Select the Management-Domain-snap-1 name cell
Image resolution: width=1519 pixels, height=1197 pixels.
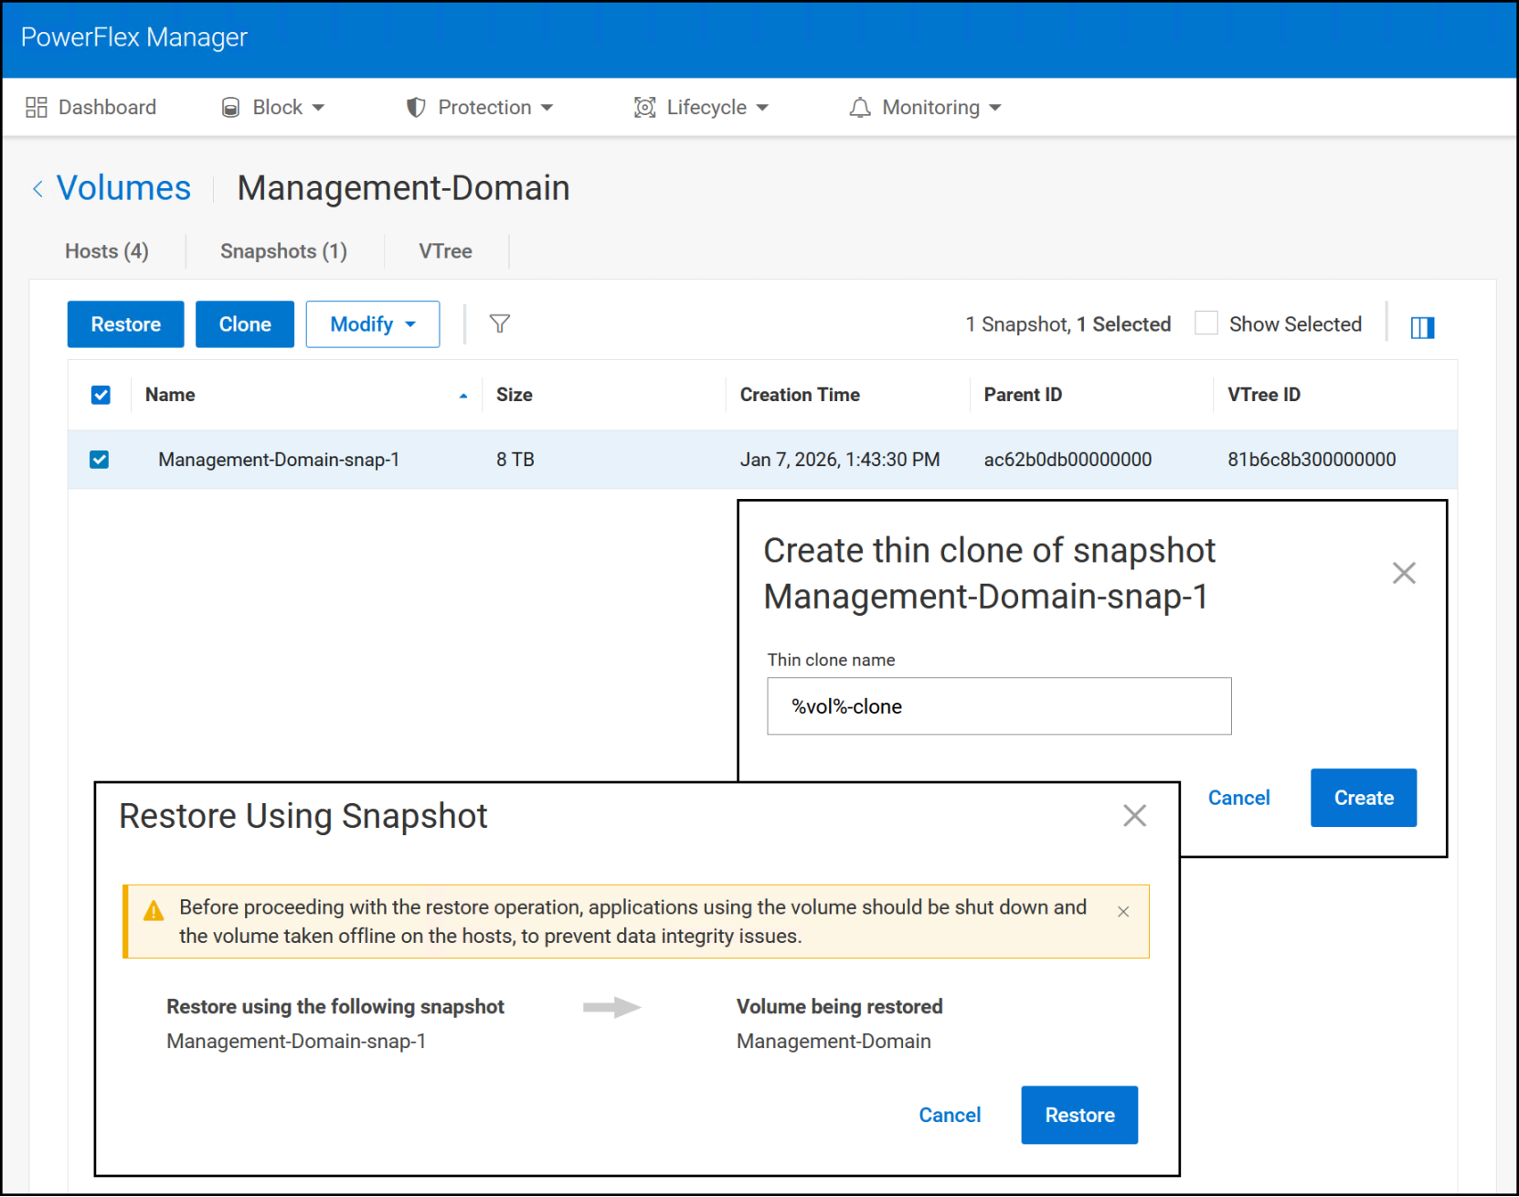coord(279,460)
